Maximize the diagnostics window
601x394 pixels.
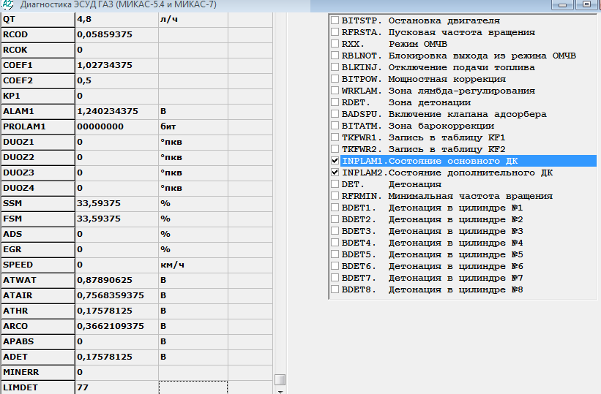(x=587, y=4)
